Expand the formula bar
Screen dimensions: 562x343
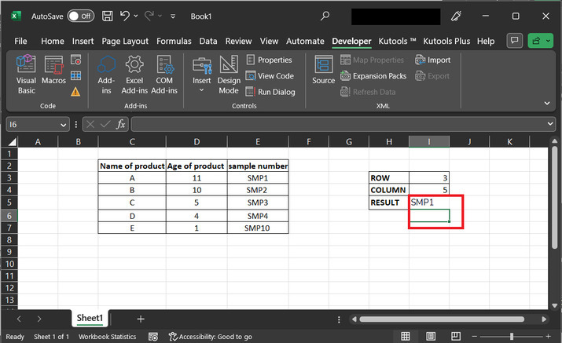(x=550, y=124)
